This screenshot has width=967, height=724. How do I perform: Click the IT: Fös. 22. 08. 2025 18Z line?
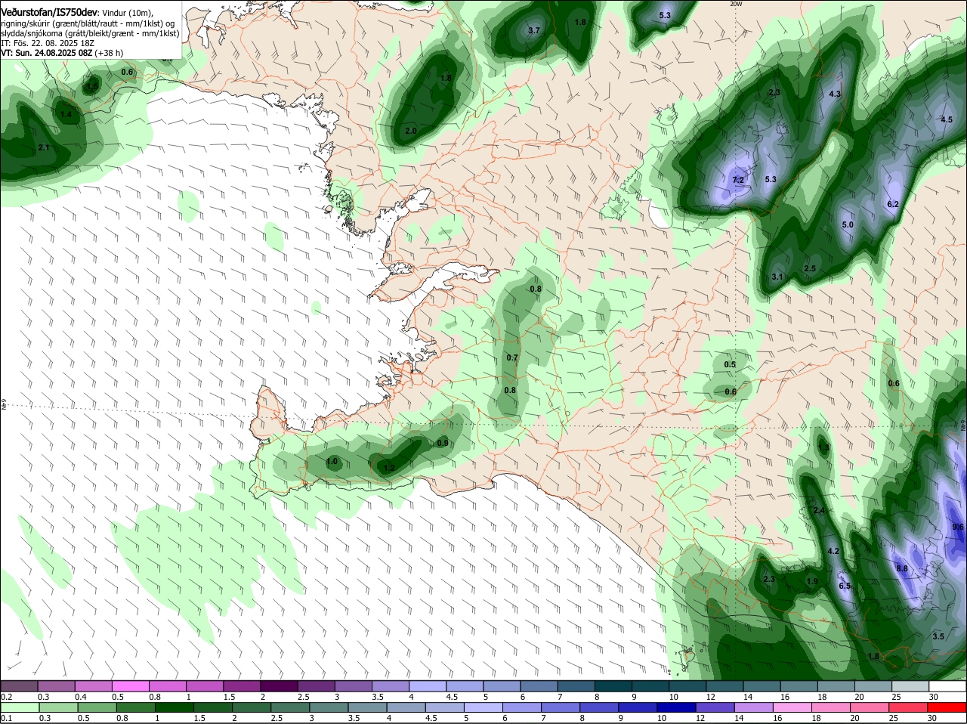pos(48,43)
